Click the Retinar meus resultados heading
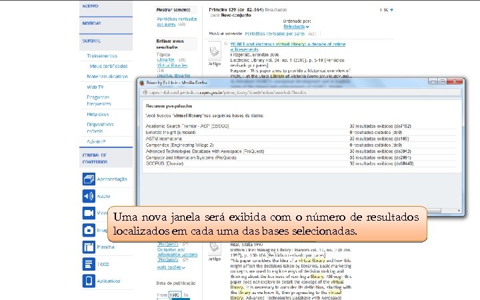The height and width of the screenshot is (300, 480). pos(170,44)
